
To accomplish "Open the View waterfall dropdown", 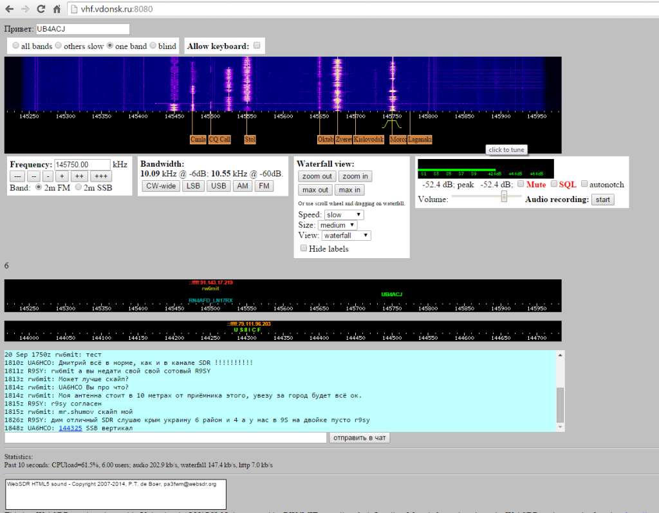I will point(346,236).
